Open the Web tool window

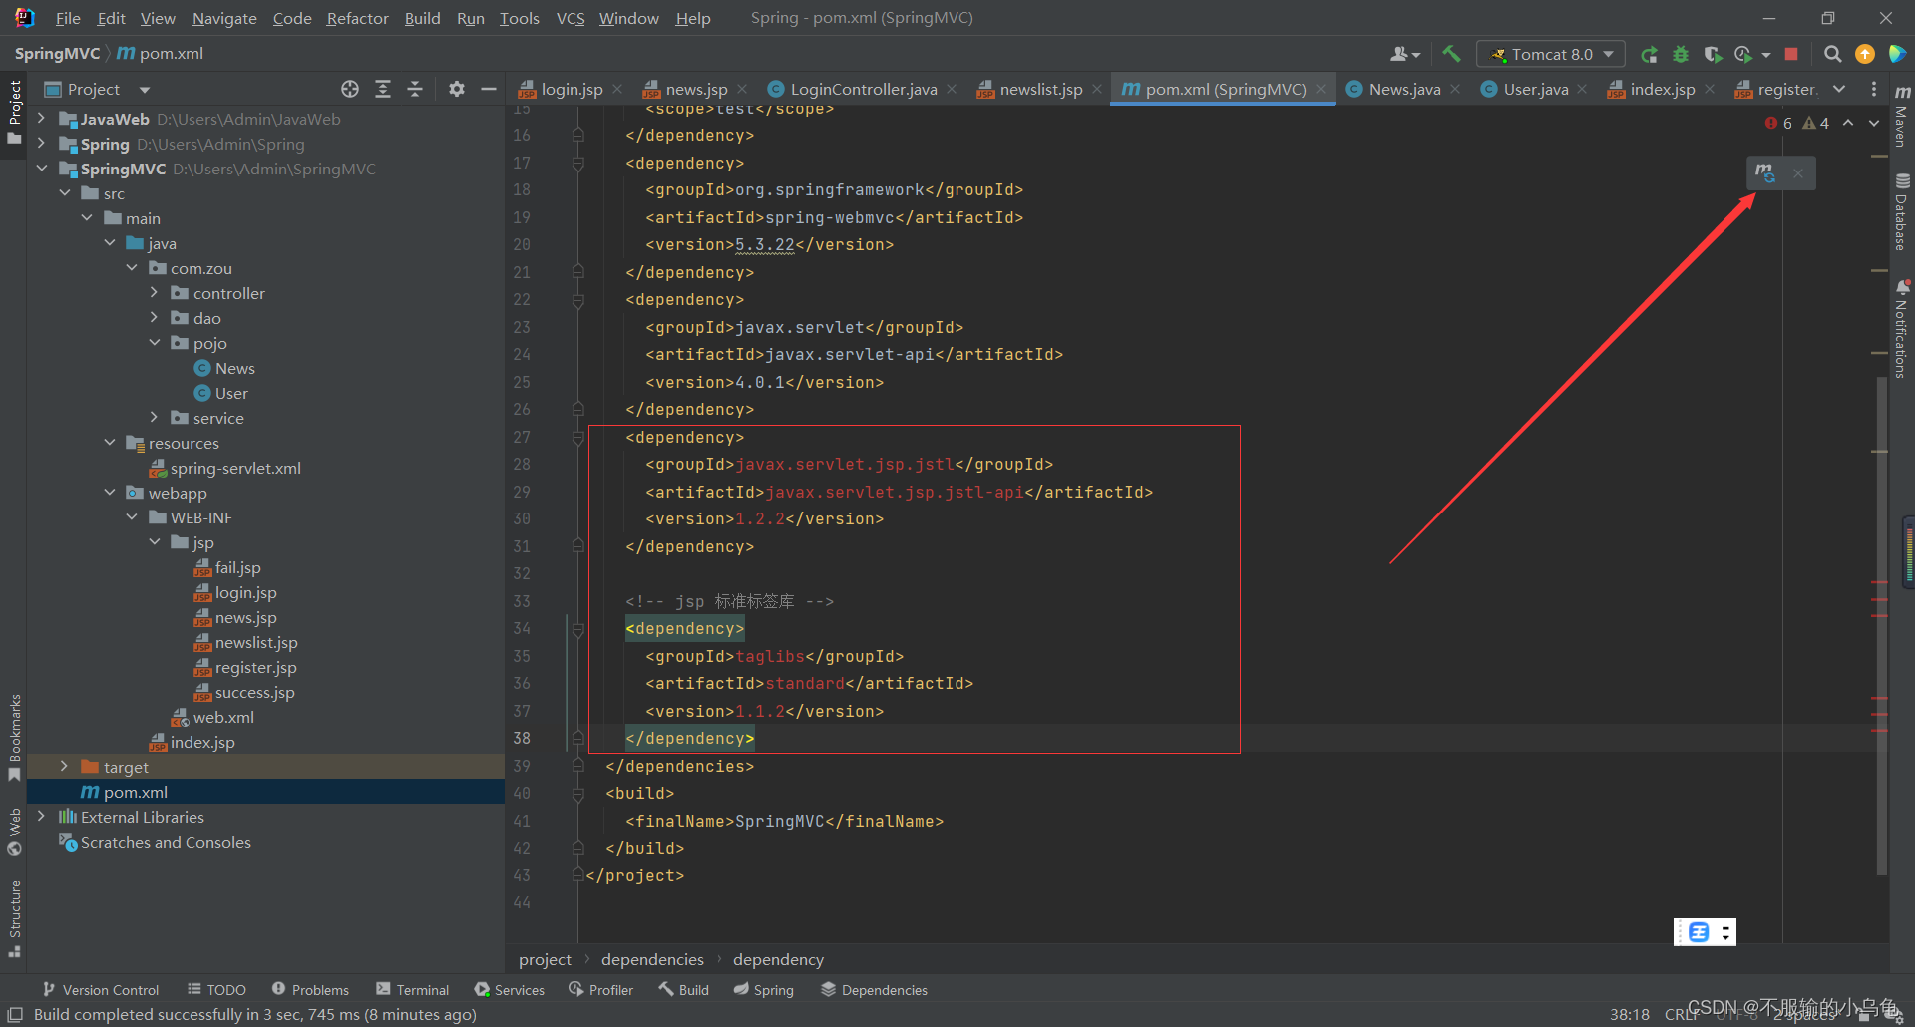(14, 832)
